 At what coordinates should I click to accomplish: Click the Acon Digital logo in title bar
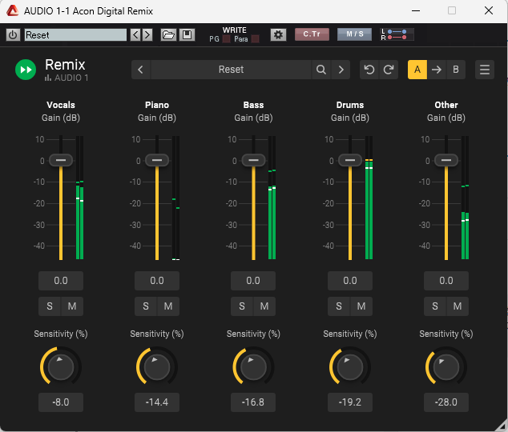click(x=12, y=10)
